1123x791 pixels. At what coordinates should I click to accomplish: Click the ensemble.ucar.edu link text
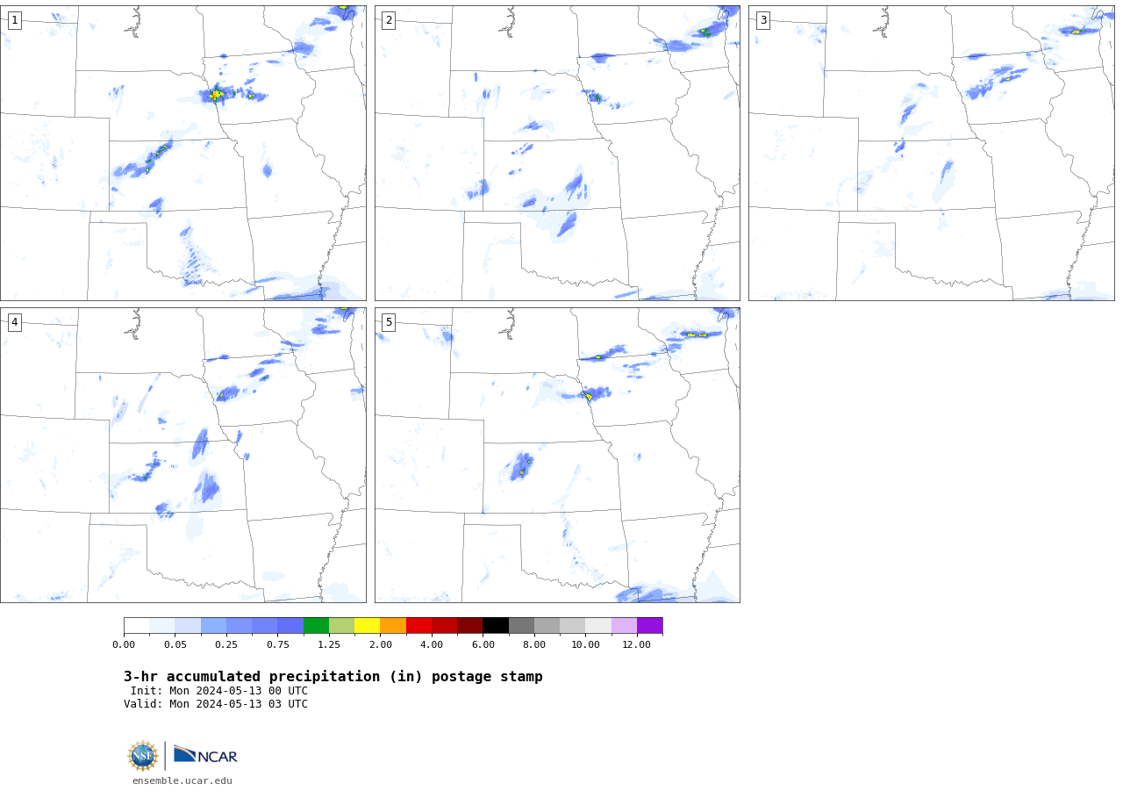click(x=182, y=780)
